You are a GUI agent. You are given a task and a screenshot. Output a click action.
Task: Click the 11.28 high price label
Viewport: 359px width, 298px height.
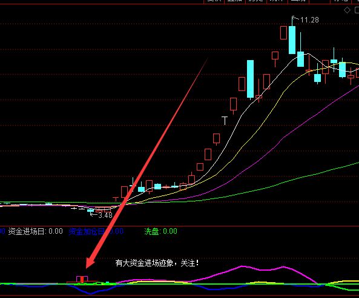pyautogui.click(x=309, y=20)
